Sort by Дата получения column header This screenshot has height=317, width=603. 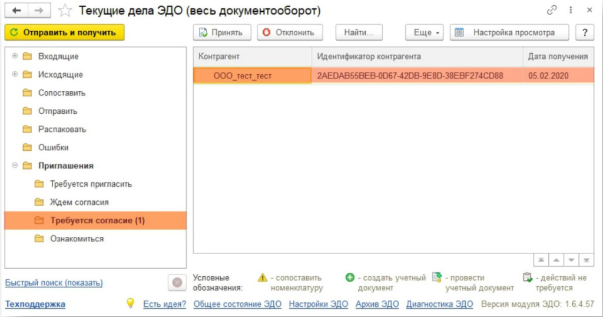pyautogui.click(x=558, y=57)
